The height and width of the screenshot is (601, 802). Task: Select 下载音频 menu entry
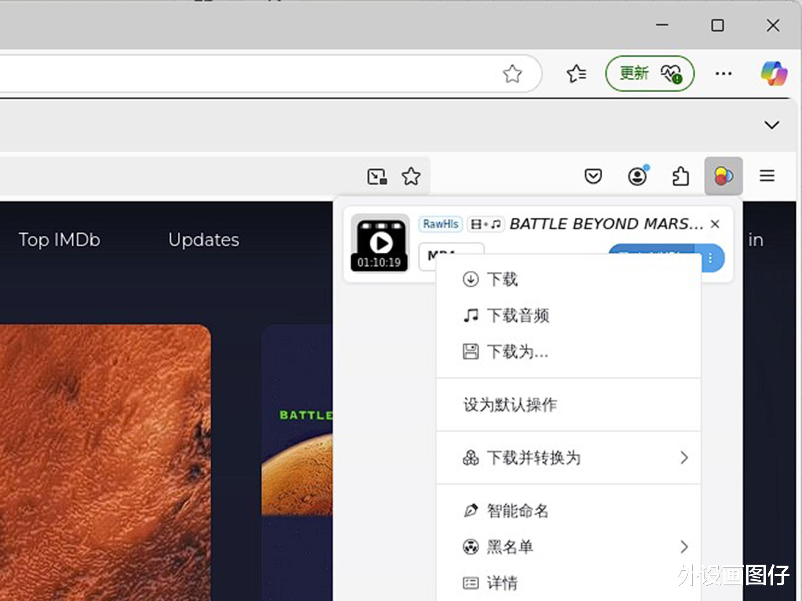[517, 315]
